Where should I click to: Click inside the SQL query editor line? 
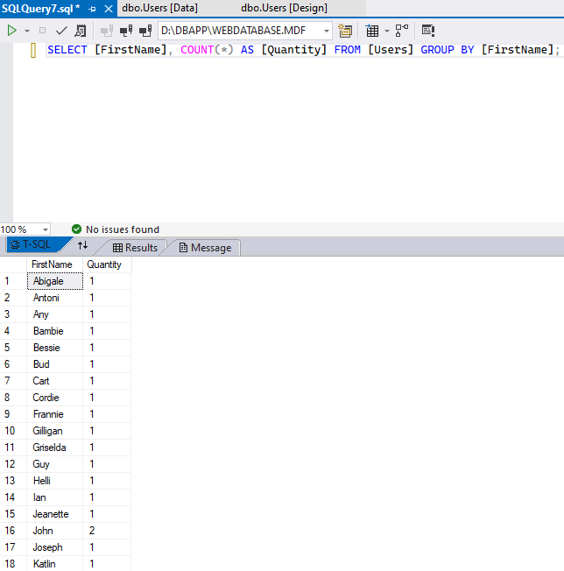click(x=303, y=50)
